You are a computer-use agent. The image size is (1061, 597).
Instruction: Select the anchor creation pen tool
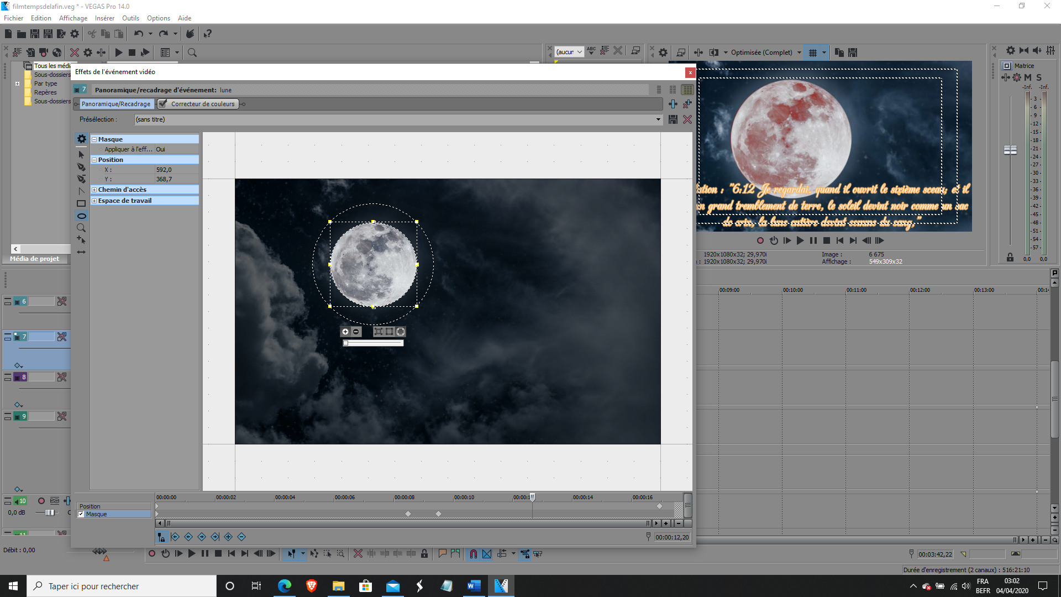click(81, 167)
